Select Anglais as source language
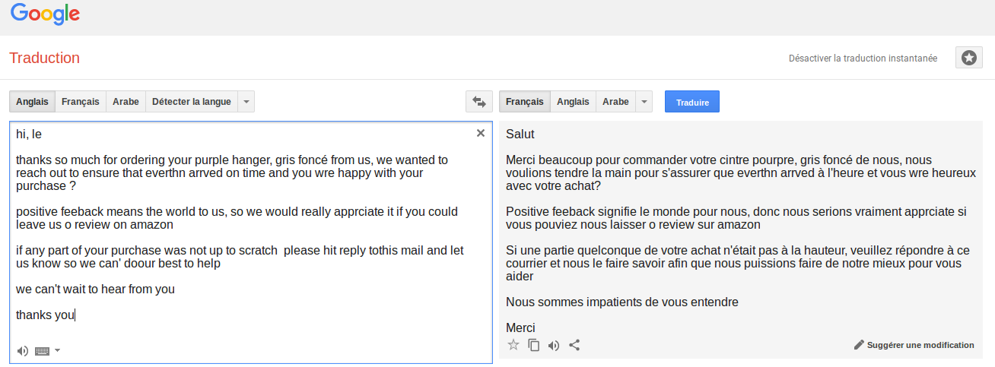Image resolution: width=995 pixels, height=367 pixels. (x=32, y=102)
